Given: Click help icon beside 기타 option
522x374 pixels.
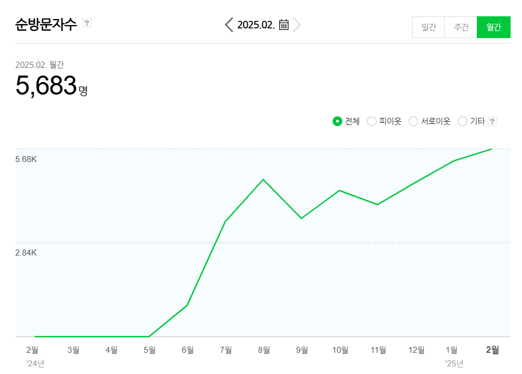Looking at the screenshot, I should [x=492, y=121].
